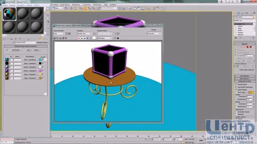257x144 pixels.
Task: Toggle the blue channel icon
Action: click(x=85, y=38)
